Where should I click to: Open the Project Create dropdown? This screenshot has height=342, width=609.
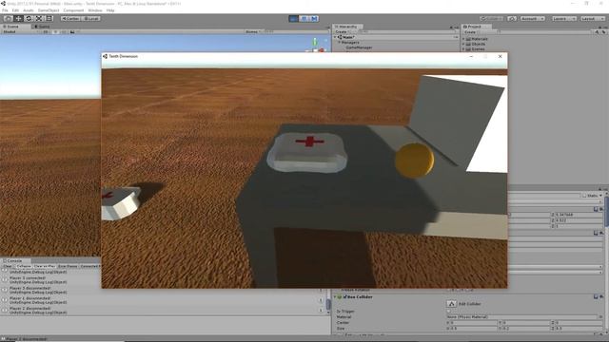click(471, 31)
